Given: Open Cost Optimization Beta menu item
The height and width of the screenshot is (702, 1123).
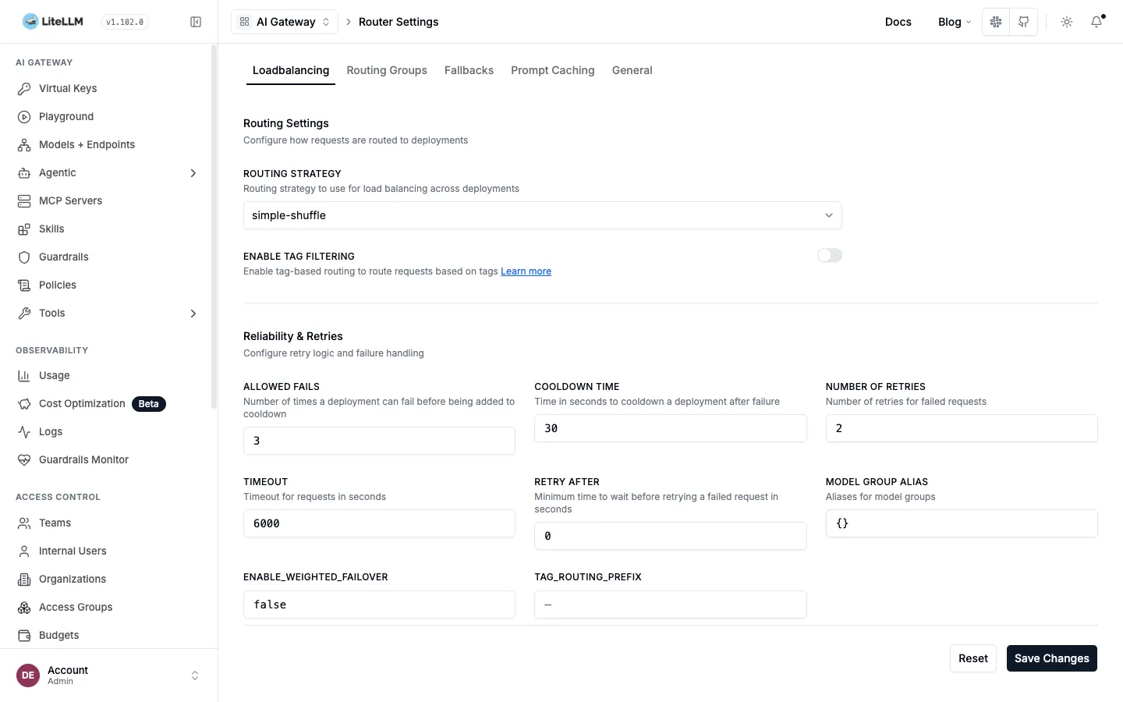Looking at the screenshot, I should pos(108,404).
